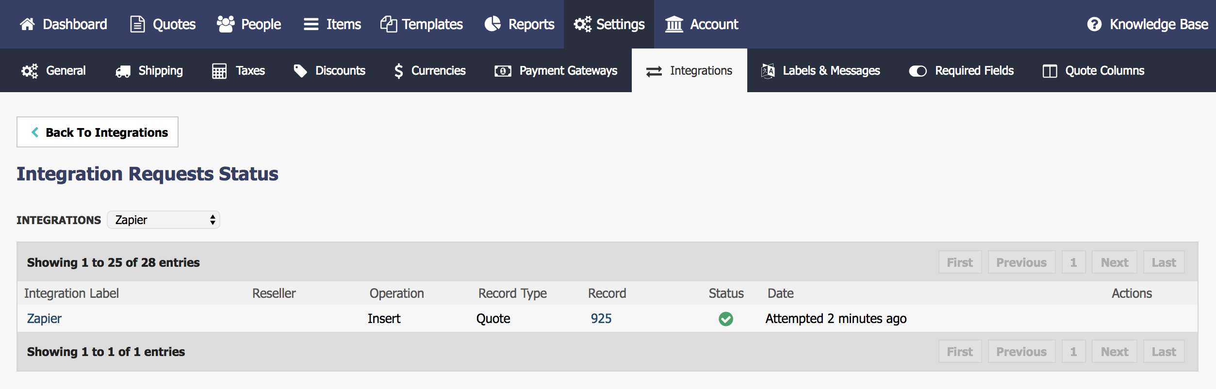Open the Account menu item
1216x389 pixels.
[x=702, y=24]
